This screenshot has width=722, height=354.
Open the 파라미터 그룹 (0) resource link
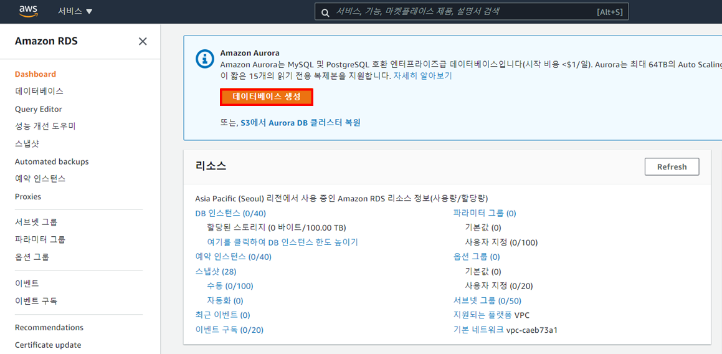pyautogui.click(x=485, y=213)
